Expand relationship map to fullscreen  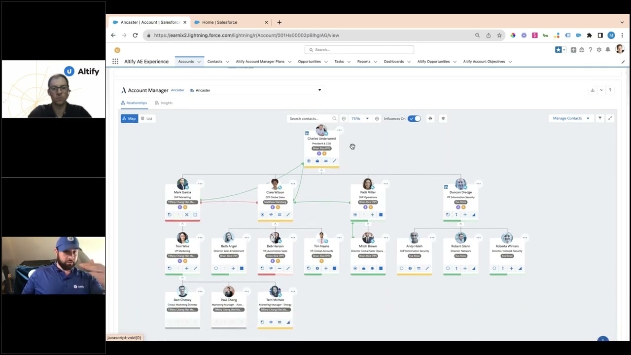coord(610,118)
